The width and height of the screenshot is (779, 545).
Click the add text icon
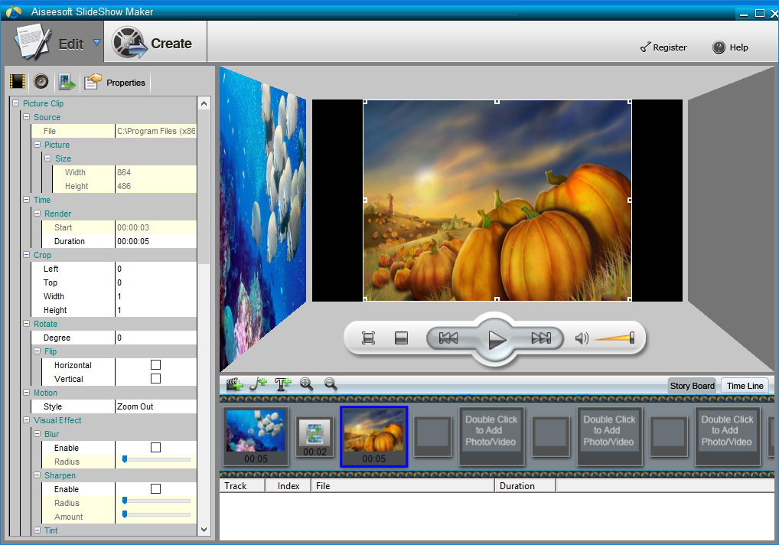283,385
